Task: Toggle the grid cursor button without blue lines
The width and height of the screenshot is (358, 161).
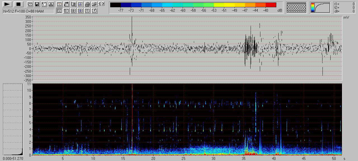Action: pos(73,11)
